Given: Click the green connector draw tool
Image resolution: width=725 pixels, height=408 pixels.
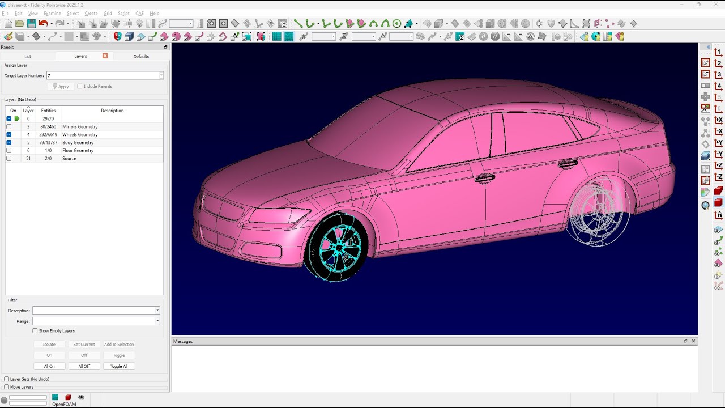Looking at the screenshot, I should click(298, 24).
